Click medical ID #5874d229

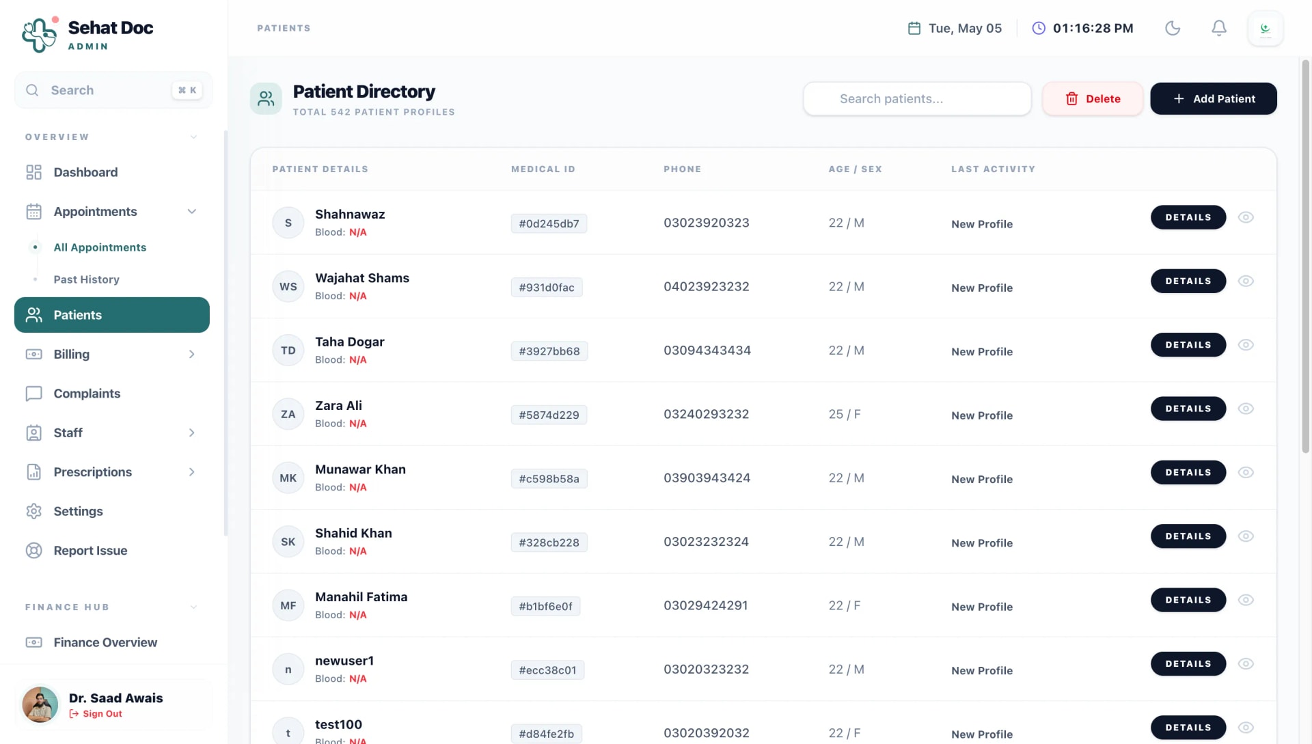click(549, 415)
